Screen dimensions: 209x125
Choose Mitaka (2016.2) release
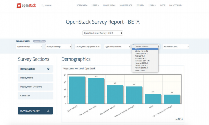point(145,51)
